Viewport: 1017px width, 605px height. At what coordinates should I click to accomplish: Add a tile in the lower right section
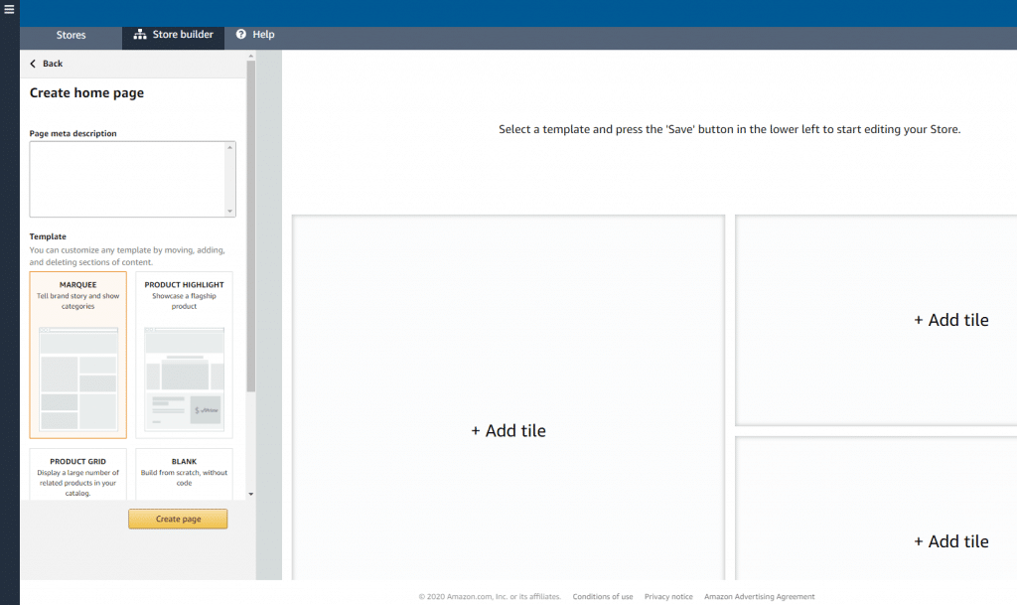point(950,541)
